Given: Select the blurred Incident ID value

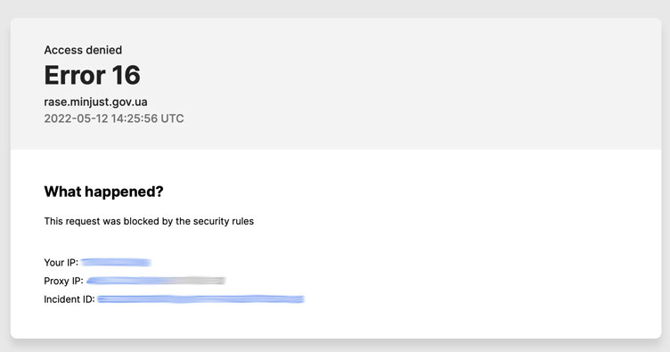Looking at the screenshot, I should (200, 299).
